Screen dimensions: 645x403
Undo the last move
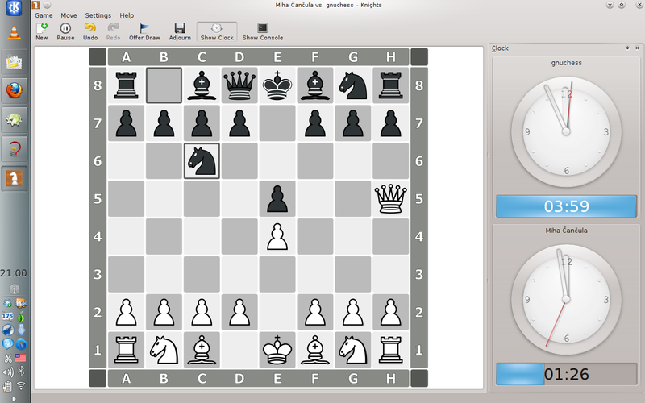tap(90, 31)
